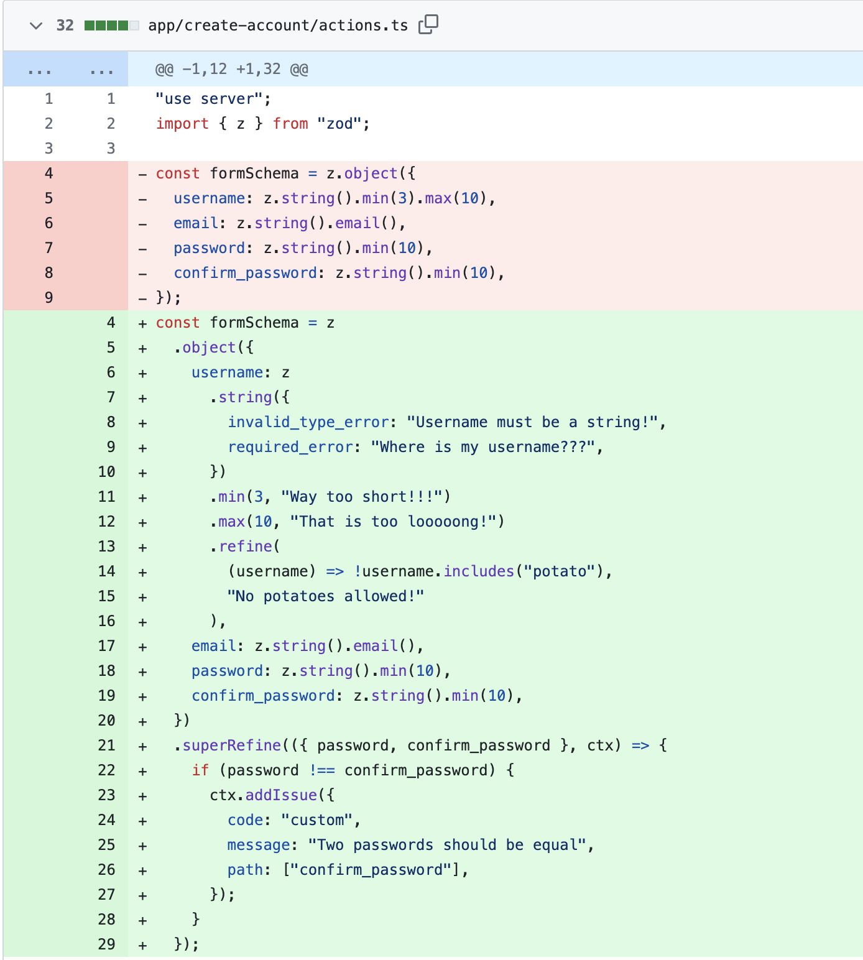
Task: Click added line const formSchema = z
Action: tap(245, 323)
